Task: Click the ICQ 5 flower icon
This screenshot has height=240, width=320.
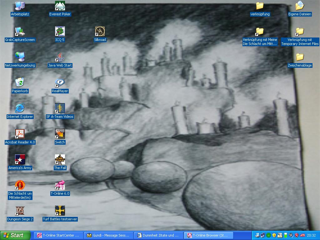Action: (60, 32)
